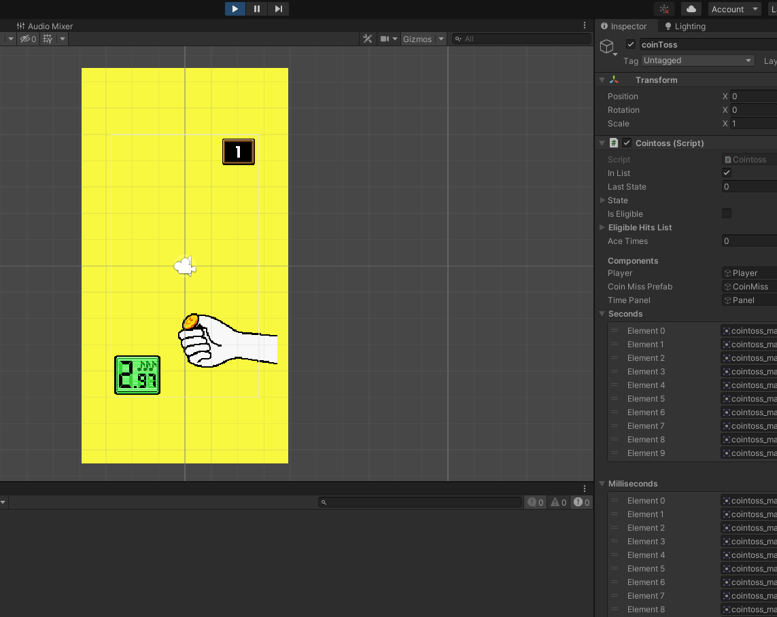
Task: Toggle the coinToss active checkbox
Action: (631, 44)
